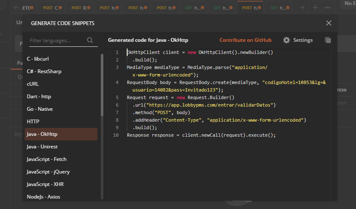356x209 pixels.
Task: Open Settings via the gear icon
Action: (x=287, y=40)
